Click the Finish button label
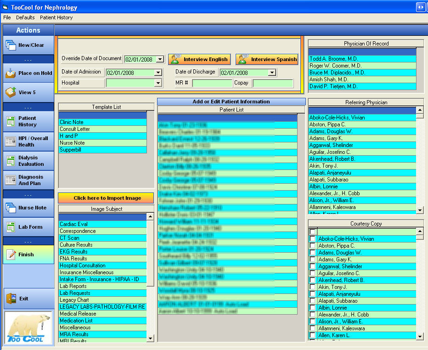This screenshot has height=350, width=428. pyautogui.click(x=26, y=254)
